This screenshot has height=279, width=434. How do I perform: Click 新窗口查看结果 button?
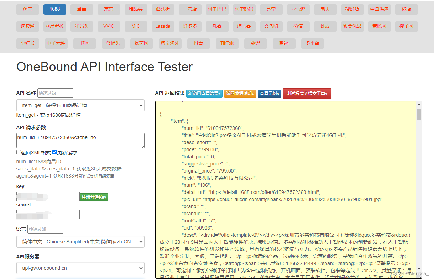(204, 94)
